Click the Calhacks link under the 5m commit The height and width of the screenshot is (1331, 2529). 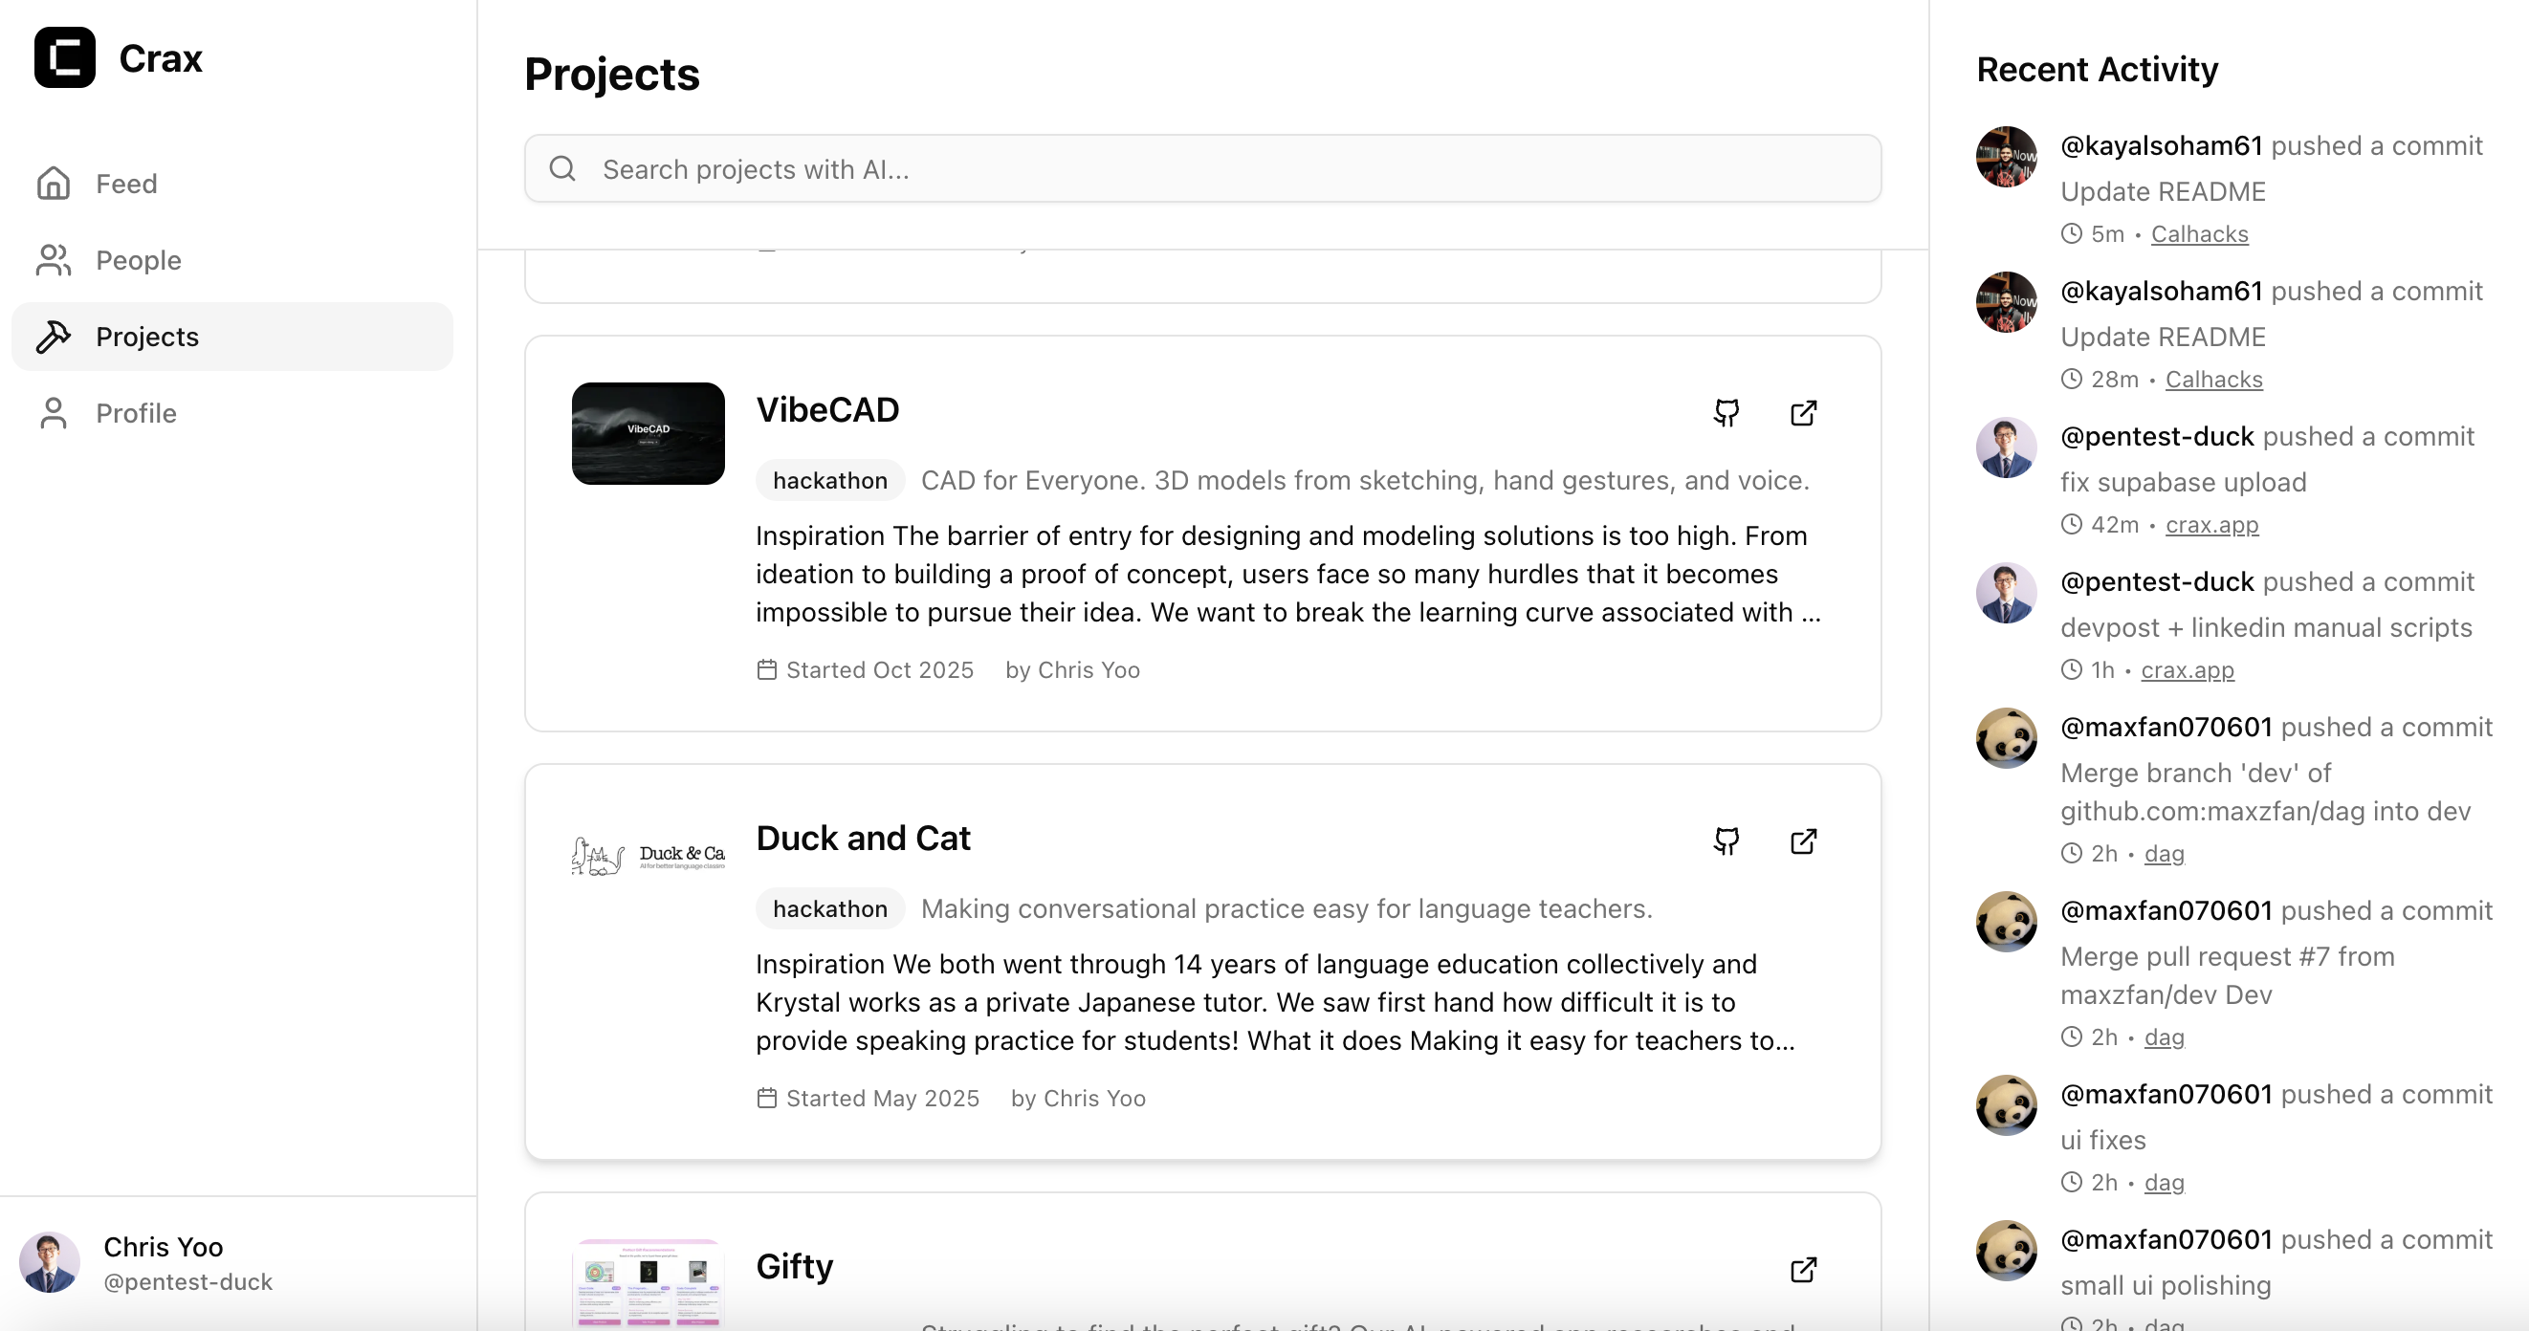click(2198, 233)
